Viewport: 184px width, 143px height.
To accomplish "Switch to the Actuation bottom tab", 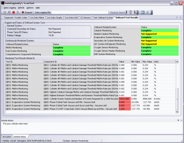I will tap(7, 137).
